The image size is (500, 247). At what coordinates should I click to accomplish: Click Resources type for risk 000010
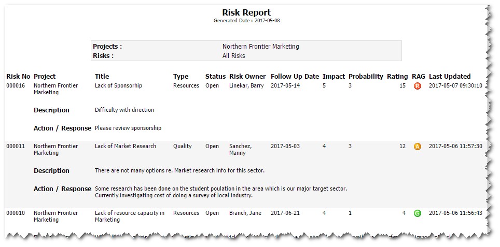click(x=186, y=213)
